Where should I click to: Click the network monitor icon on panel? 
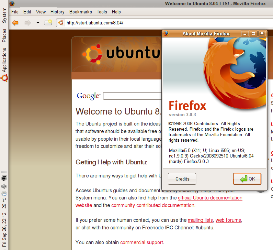[4, 178]
